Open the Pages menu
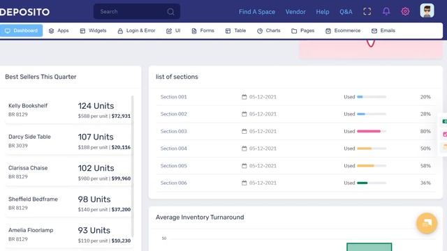447x251 pixels. click(302, 31)
